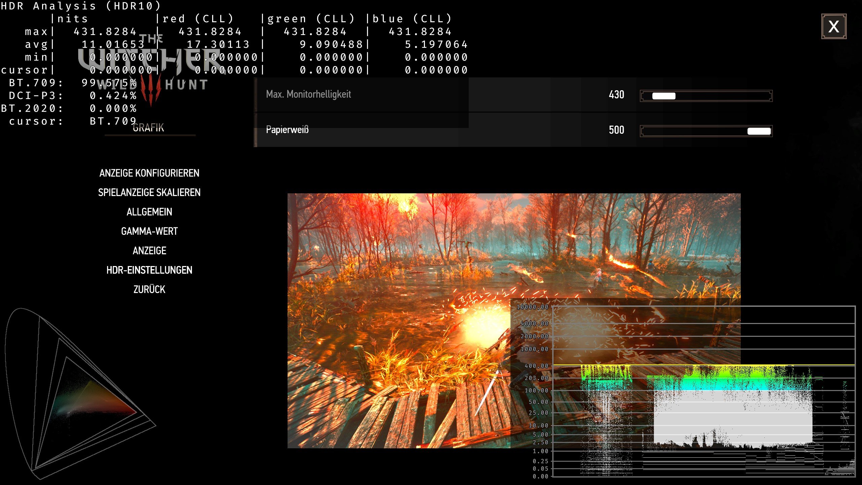Open ANZEIGE KONFIGURIEREN menu entry

coord(149,173)
